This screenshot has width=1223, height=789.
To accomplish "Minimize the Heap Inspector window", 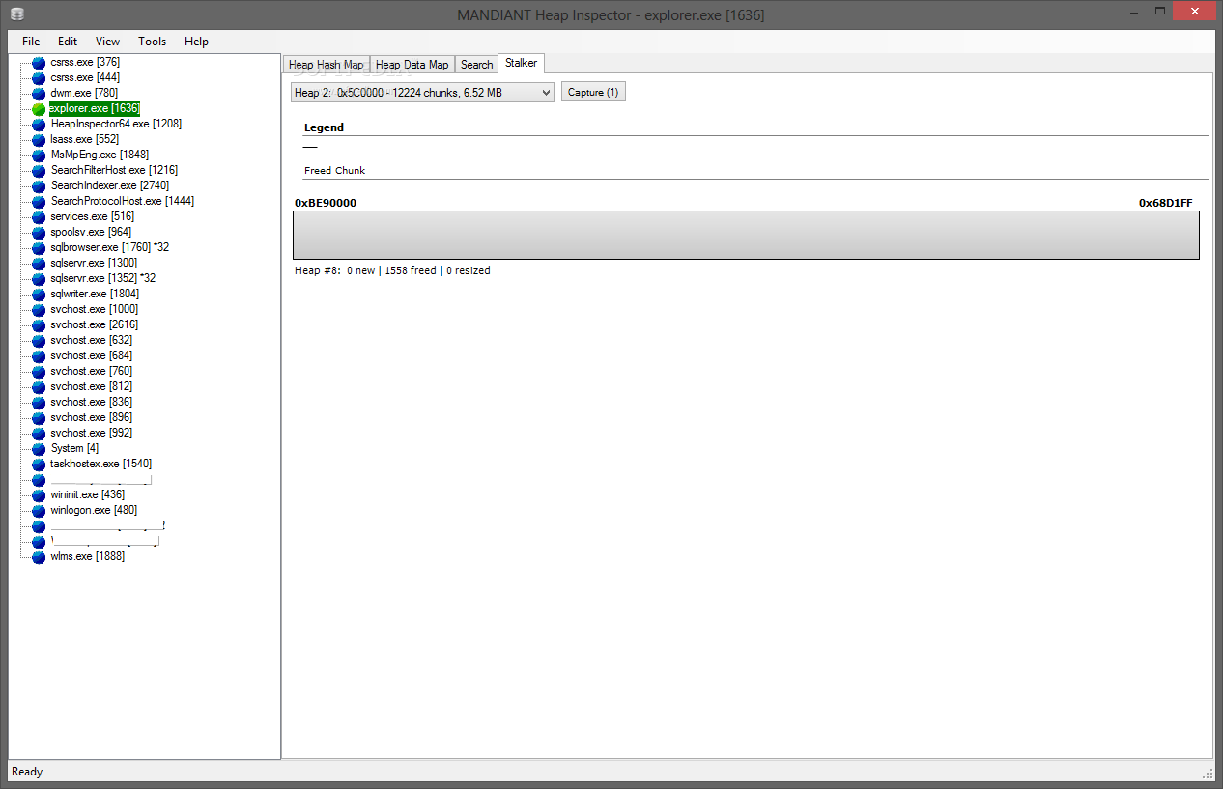I will [1133, 14].
